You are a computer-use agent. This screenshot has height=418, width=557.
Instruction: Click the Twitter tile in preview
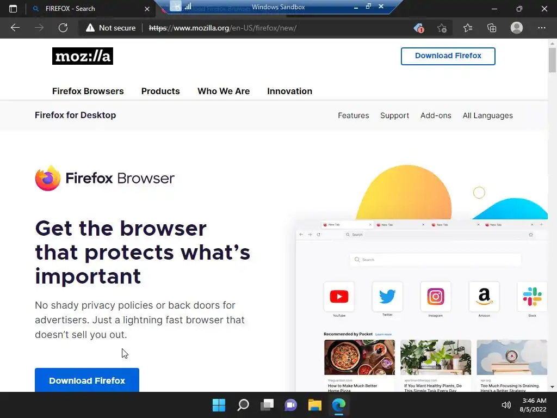tap(387, 297)
